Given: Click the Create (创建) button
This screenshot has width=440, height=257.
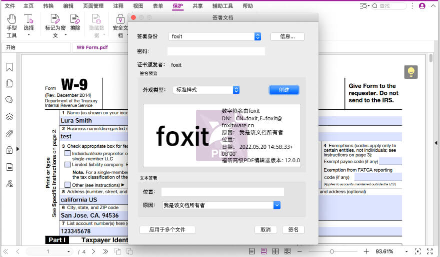Looking at the screenshot, I should (x=283, y=90).
